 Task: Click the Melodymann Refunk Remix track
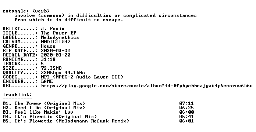click(98, 121)
